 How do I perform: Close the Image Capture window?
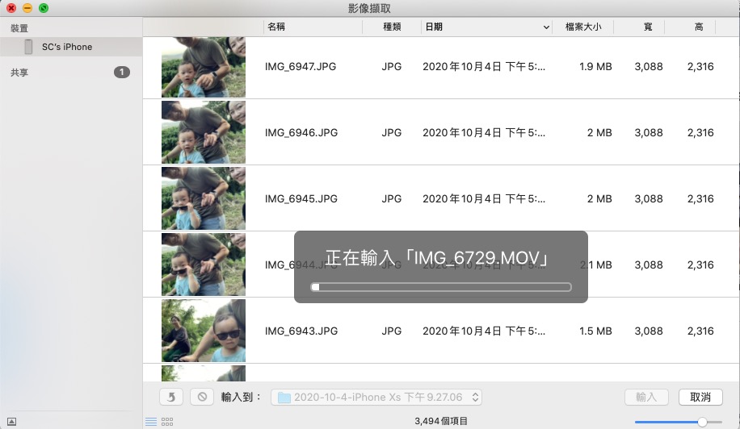click(11, 8)
